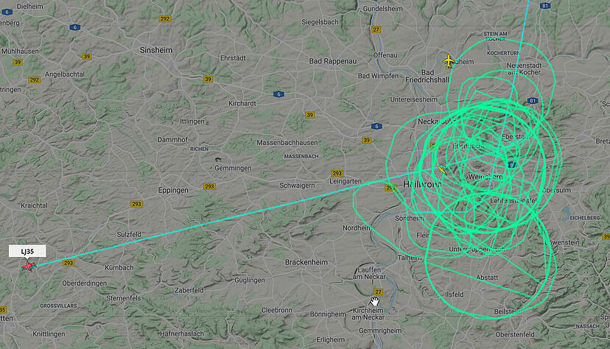Click the yellow 292 shield near Dielheim
The width and height of the screenshot is (610, 349).
(x=164, y=18)
